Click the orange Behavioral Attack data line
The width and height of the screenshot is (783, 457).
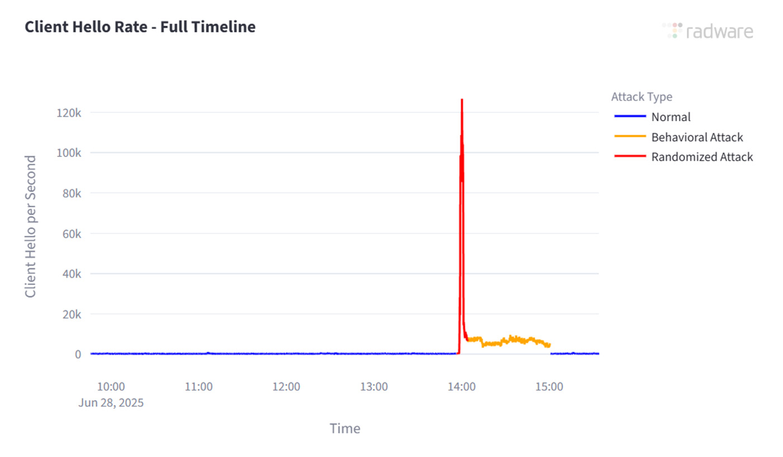(509, 340)
